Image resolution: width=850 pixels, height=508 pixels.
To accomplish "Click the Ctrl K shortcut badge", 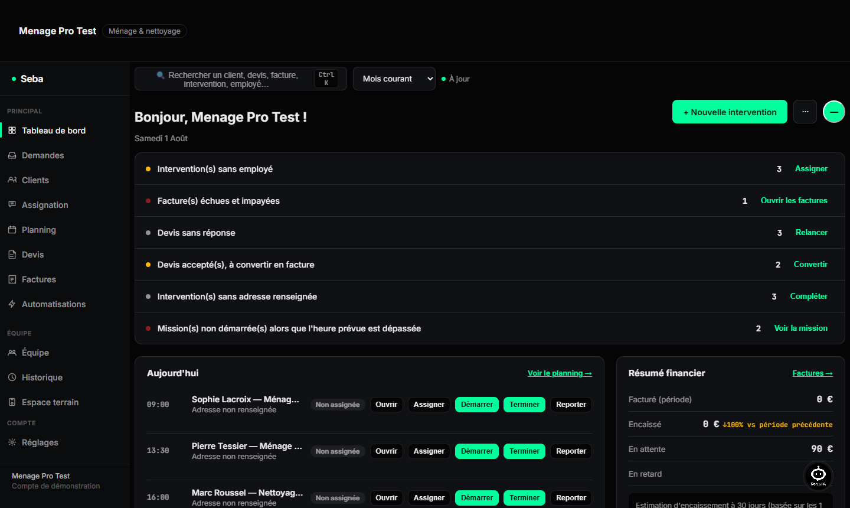I will point(326,79).
